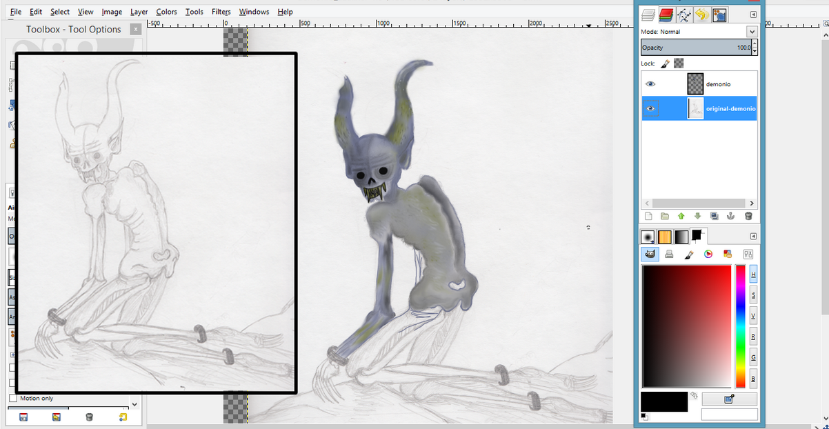This screenshot has width=829, height=429.
Task: Enable the Motion only checkbox
Action: point(13,398)
